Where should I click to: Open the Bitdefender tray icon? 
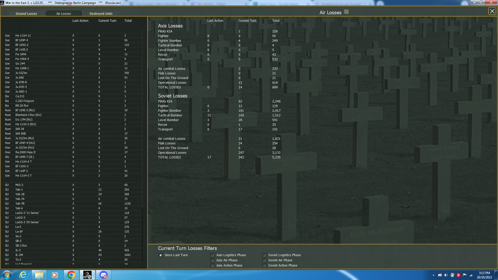[x=458, y=275]
